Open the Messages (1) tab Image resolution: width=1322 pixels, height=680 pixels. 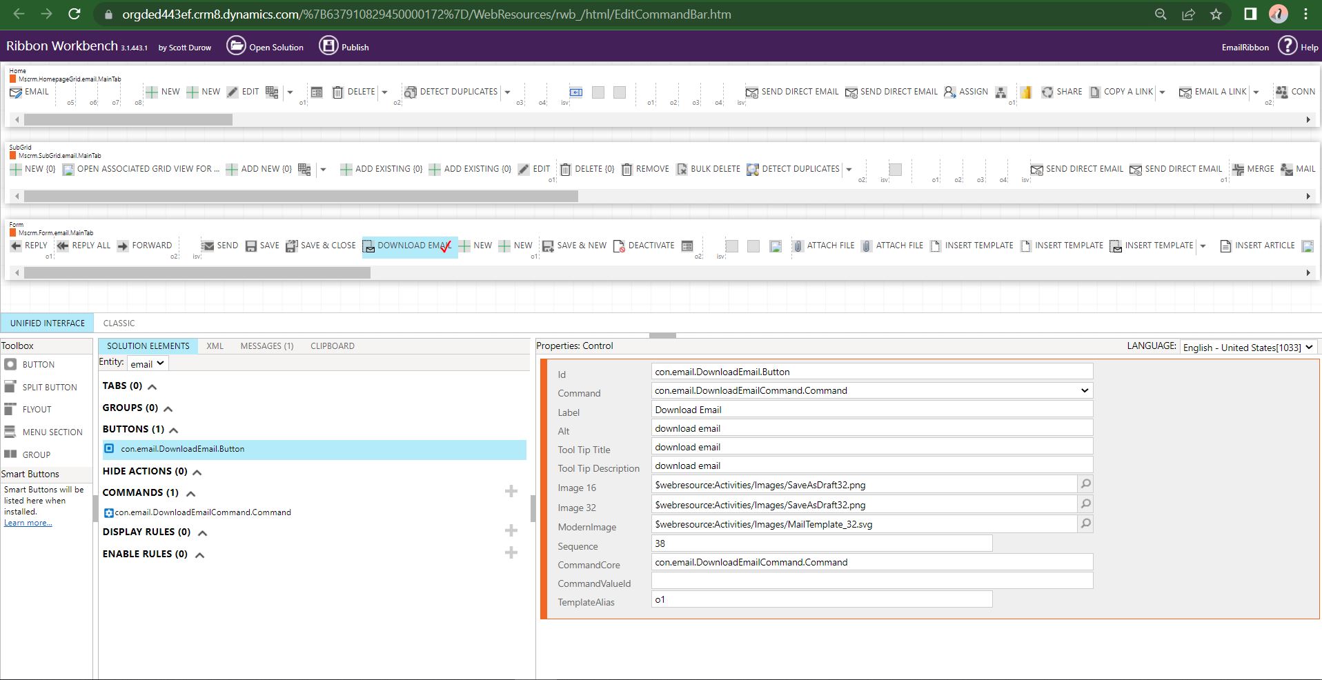267,346
